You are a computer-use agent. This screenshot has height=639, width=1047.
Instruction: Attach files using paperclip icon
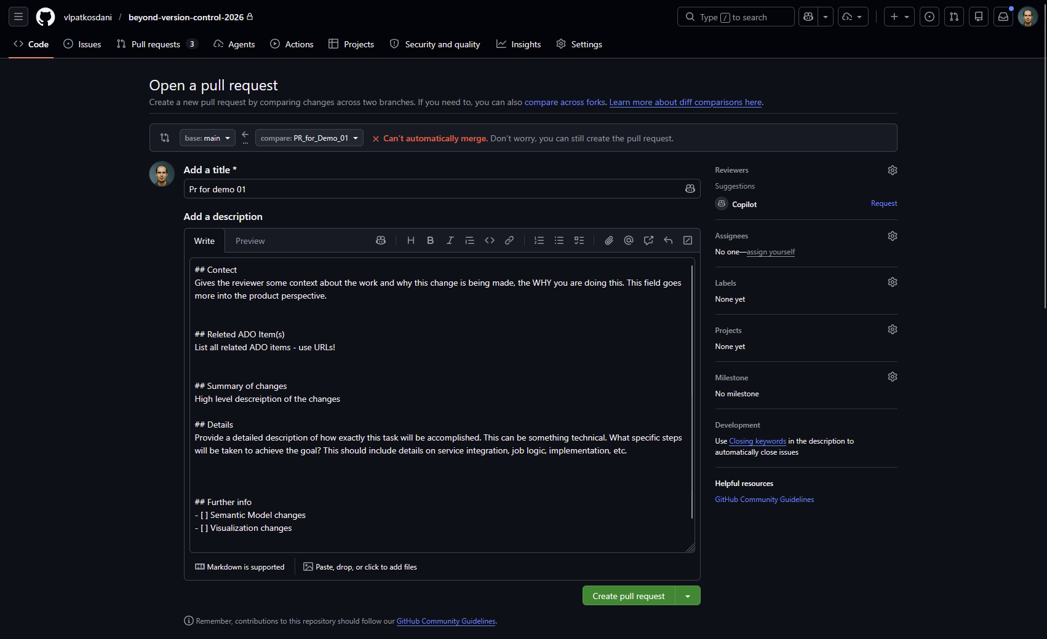click(609, 241)
